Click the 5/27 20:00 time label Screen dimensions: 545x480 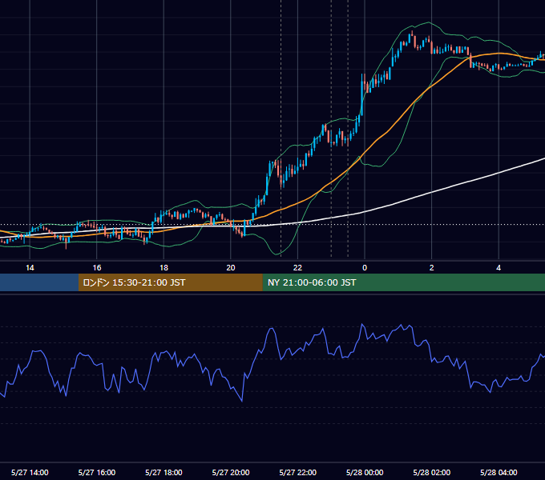pos(231,472)
